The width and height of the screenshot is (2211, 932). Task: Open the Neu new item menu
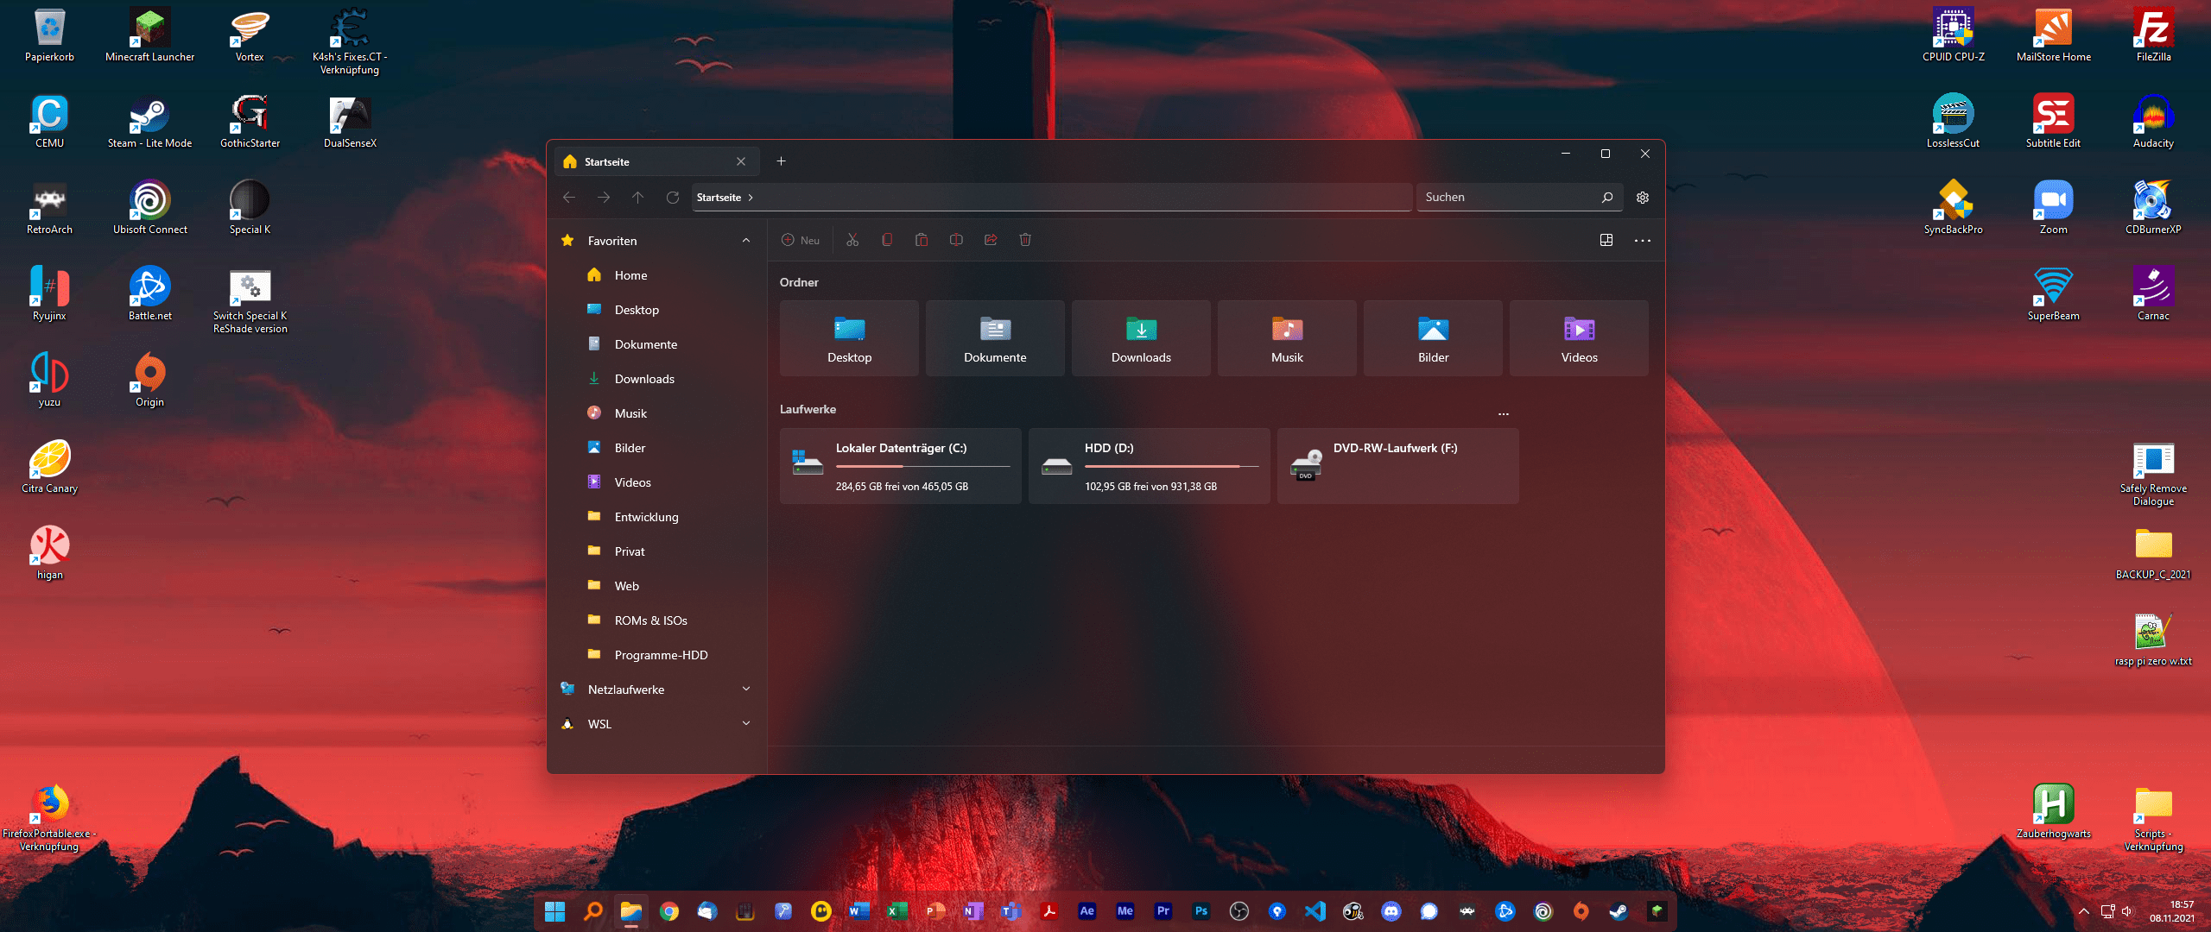tap(801, 240)
